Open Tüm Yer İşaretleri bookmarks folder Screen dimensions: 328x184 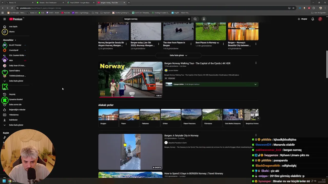click(x=319, y=13)
